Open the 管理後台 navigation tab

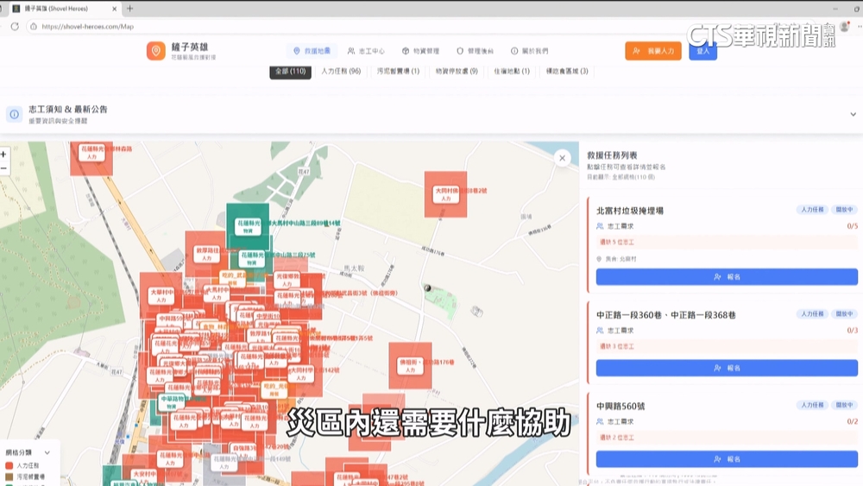click(x=475, y=51)
